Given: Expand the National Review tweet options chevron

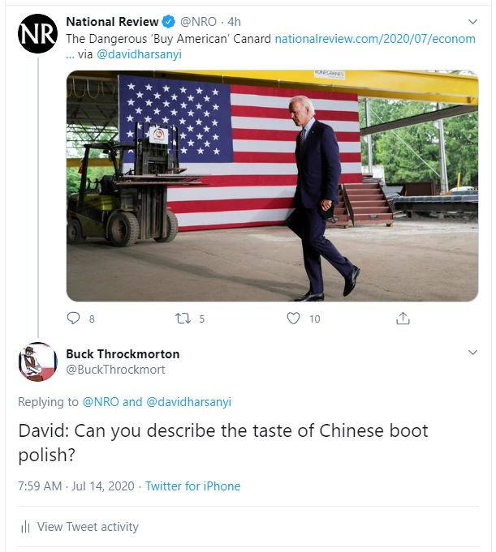Looking at the screenshot, I should click(472, 22).
